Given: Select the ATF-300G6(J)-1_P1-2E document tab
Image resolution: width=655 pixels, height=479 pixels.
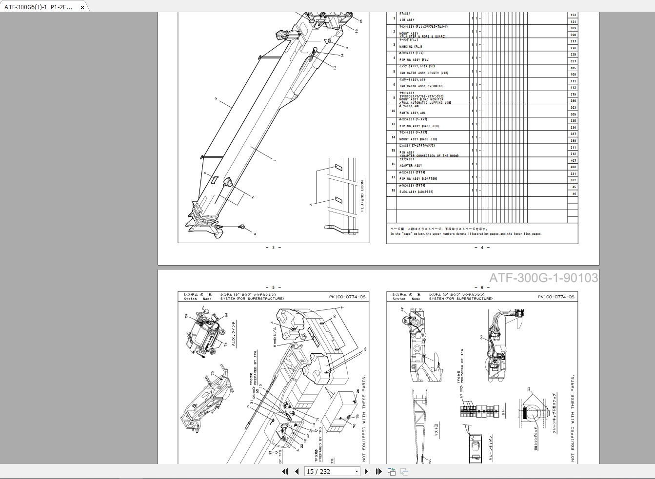Looking at the screenshot, I should pos(39,8).
